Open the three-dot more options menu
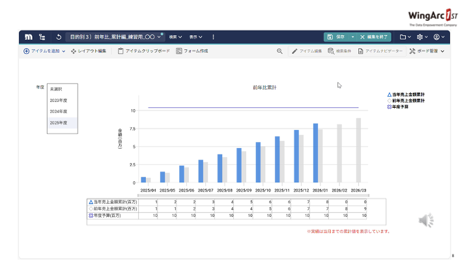Image resolution: width=469 pixels, height=263 pixels. [x=213, y=37]
